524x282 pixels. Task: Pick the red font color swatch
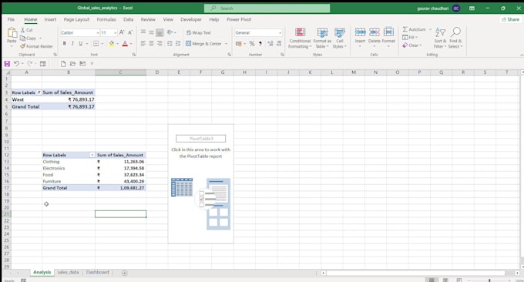tap(125, 43)
